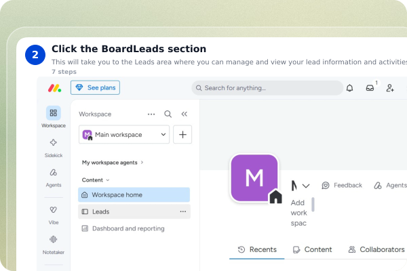
Task: Click the Agents button in workspace header
Action: (x=390, y=186)
